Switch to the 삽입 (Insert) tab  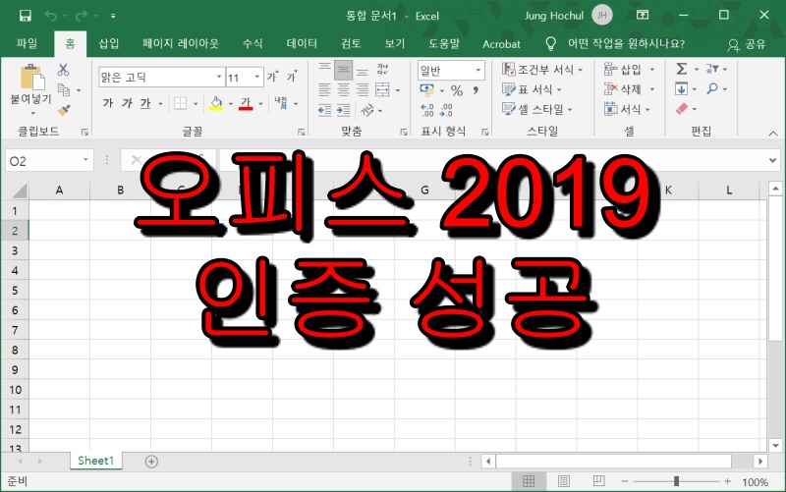(x=109, y=43)
